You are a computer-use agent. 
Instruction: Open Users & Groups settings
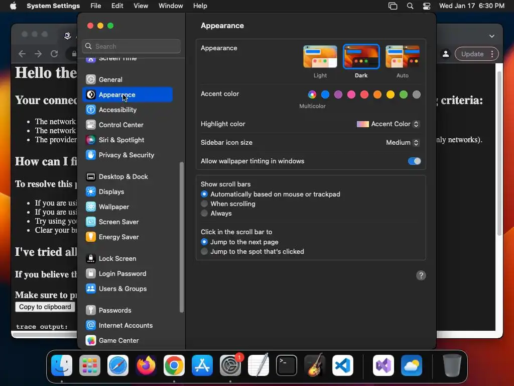click(x=127, y=289)
